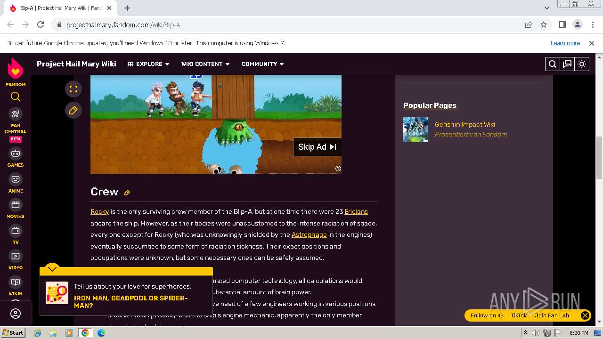The image size is (603, 339).
Task: Click the volume icon in system tray
Action: (x=536, y=333)
